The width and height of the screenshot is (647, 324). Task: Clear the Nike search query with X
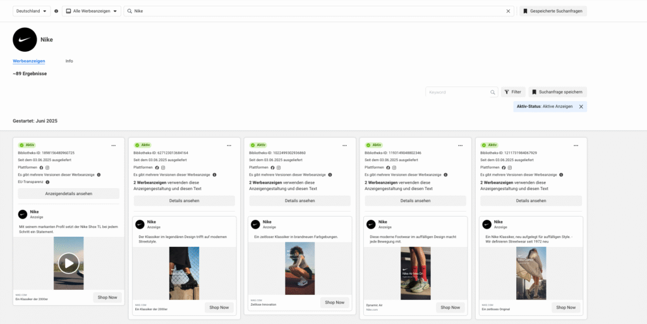[x=509, y=11]
